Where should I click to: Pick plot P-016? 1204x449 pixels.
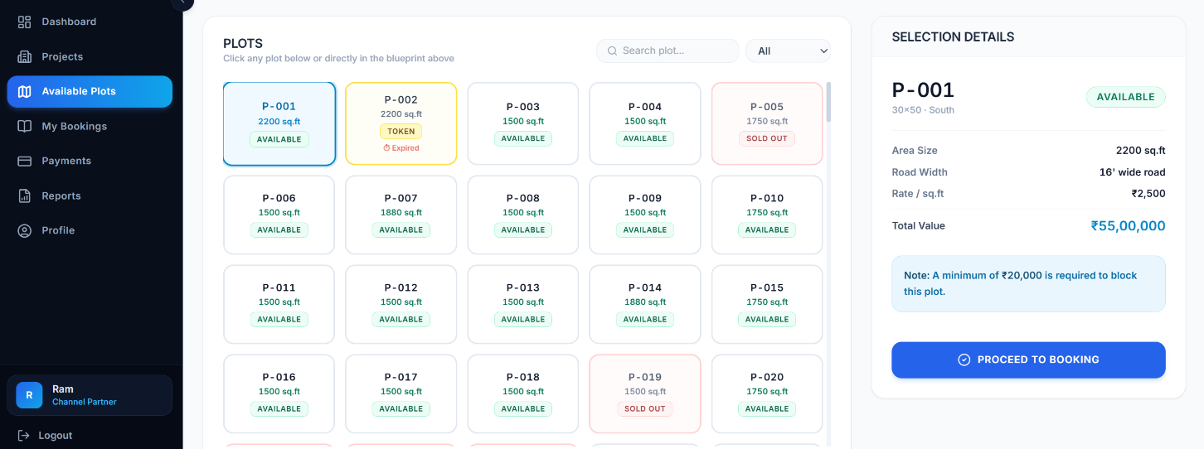point(279,393)
